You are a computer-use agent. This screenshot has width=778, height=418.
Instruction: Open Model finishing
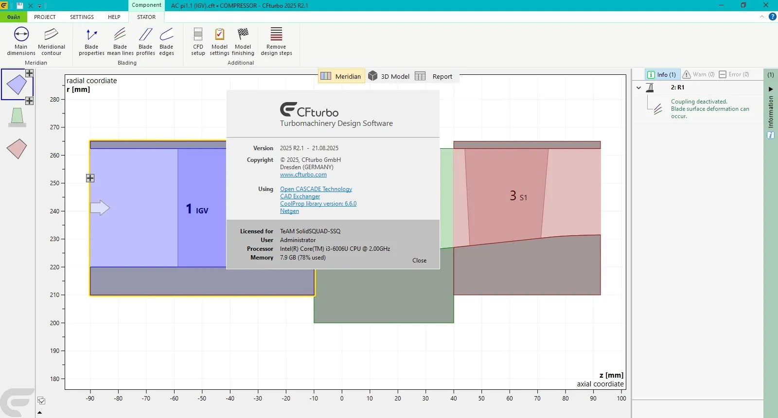(243, 42)
